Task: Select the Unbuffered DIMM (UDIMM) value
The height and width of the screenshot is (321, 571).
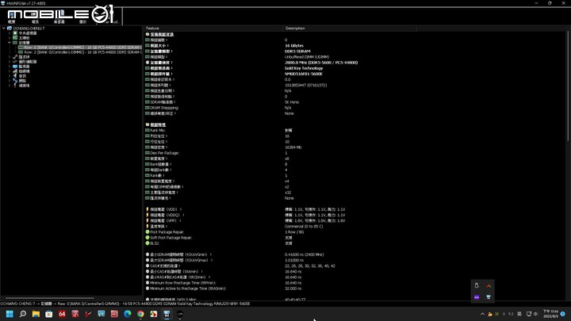Action: pos(307,57)
